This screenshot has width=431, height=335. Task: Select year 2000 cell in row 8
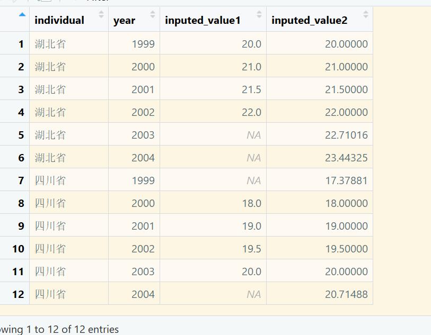143,203
